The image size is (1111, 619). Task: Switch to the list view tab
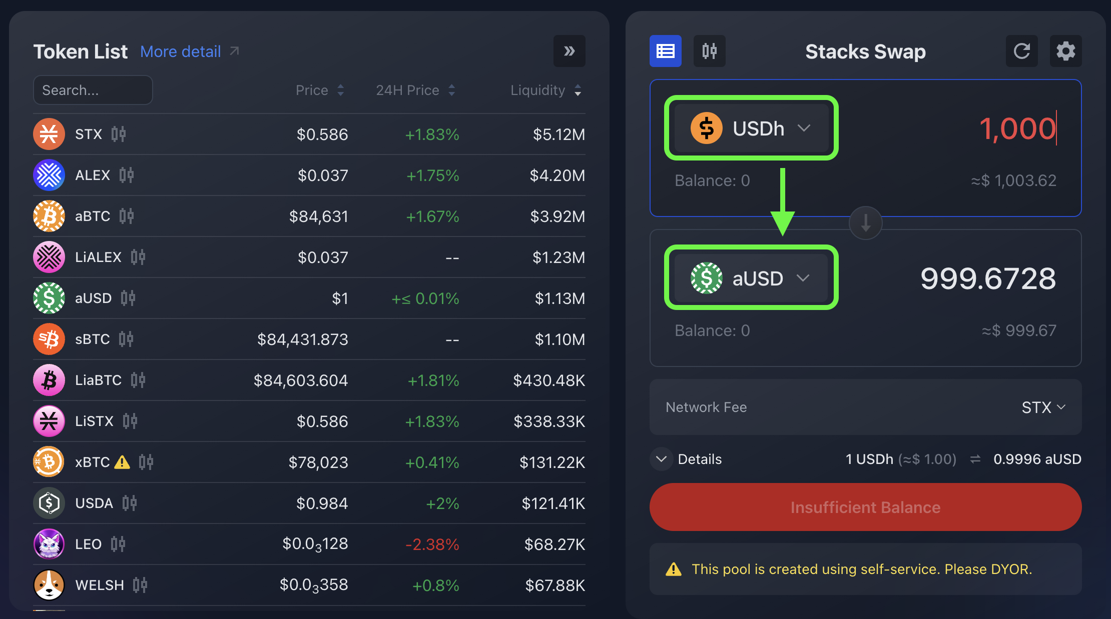point(665,51)
